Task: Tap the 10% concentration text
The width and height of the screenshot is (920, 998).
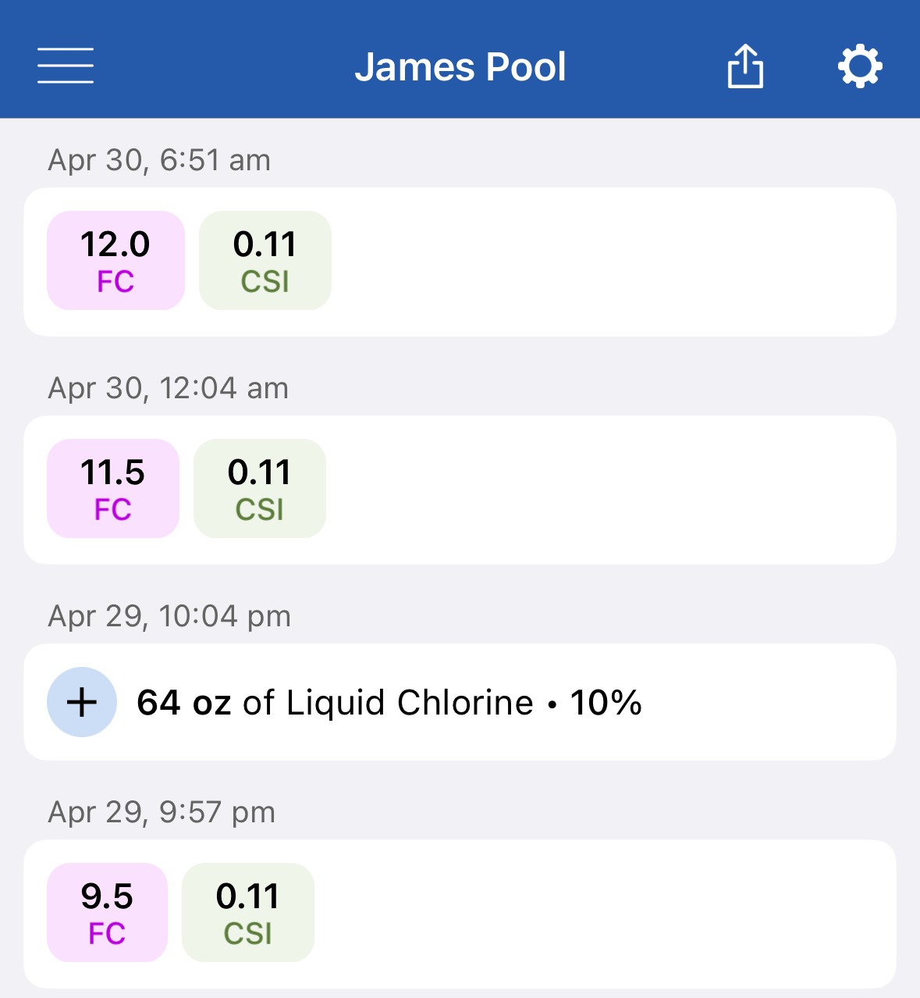Action: (606, 702)
